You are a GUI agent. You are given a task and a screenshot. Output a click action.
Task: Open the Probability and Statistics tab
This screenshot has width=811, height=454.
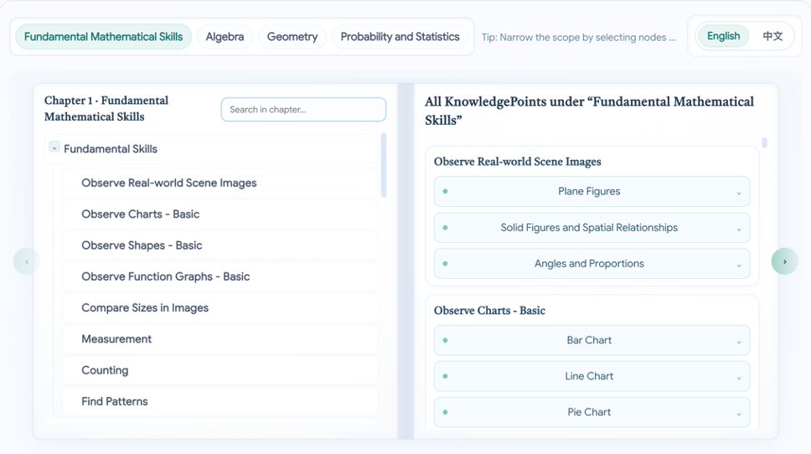400,37
